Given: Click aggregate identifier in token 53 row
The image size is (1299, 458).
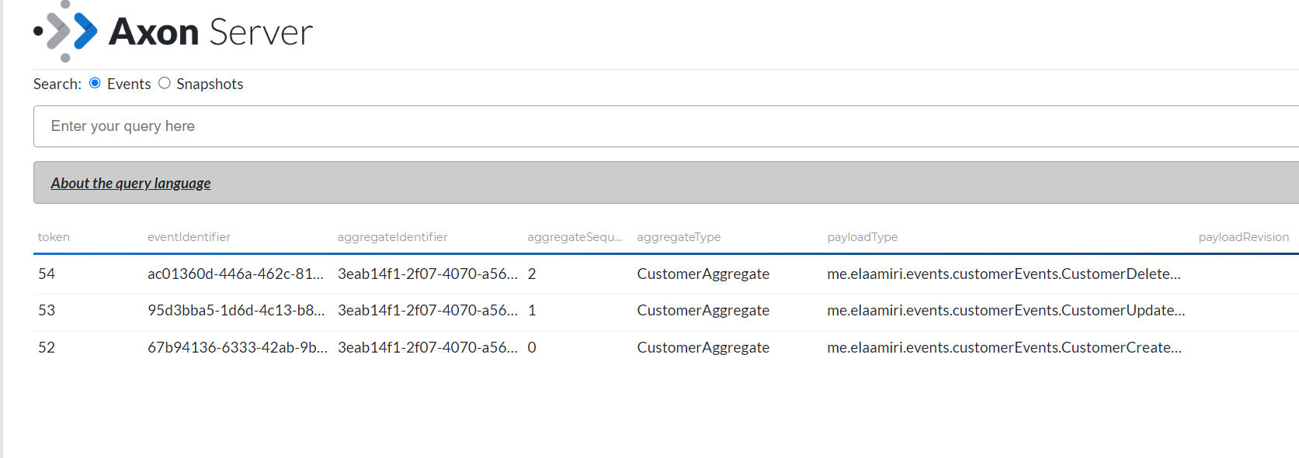Looking at the screenshot, I should (428, 310).
